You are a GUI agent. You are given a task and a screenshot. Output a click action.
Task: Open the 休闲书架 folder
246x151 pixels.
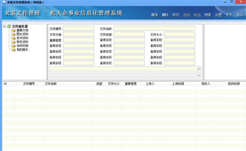[x=22, y=45]
